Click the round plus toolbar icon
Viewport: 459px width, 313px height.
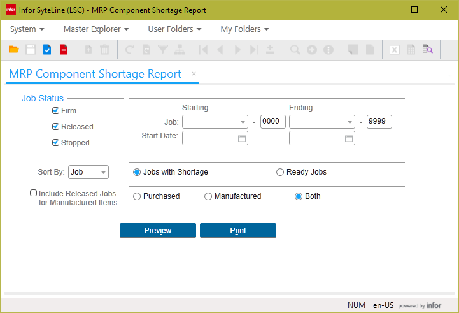coord(312,50)
